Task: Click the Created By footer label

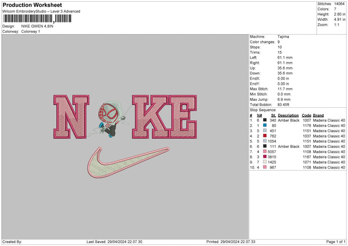Action: click(12, 241)
